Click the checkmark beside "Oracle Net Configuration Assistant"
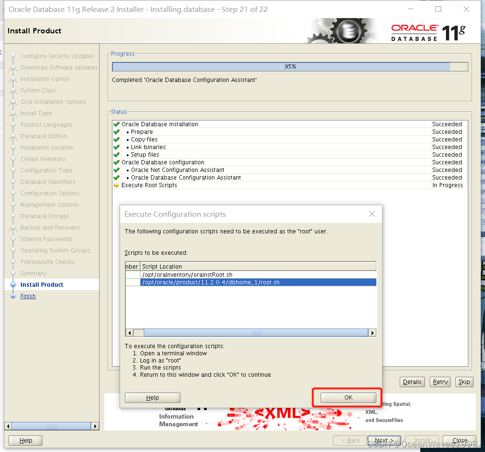485x452 pixels. [x=116, y=170]
